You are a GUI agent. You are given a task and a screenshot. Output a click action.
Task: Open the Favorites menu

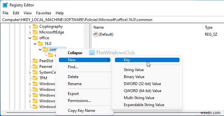pos(44,13)
